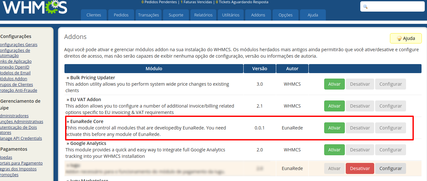The height and width of the screenshot is (181, 427).
Task: Open the Suporte menu tab
Action: [176, 15]
